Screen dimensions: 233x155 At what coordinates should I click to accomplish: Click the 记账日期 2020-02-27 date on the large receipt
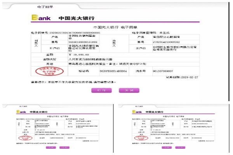(182, 77)
